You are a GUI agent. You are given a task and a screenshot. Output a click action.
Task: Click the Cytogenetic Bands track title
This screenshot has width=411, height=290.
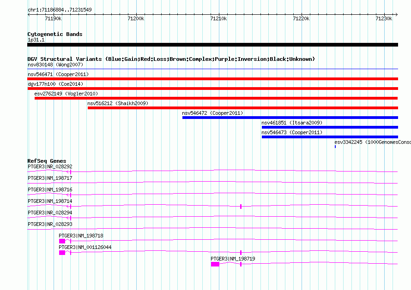[x=55, y=34]
